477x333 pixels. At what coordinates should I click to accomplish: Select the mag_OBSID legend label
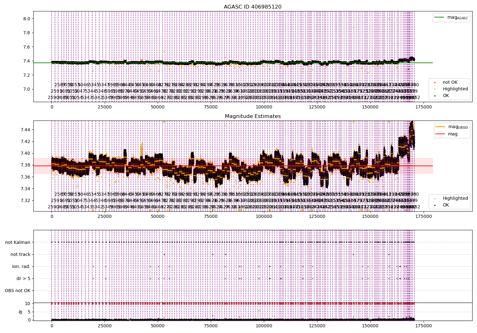458,127
